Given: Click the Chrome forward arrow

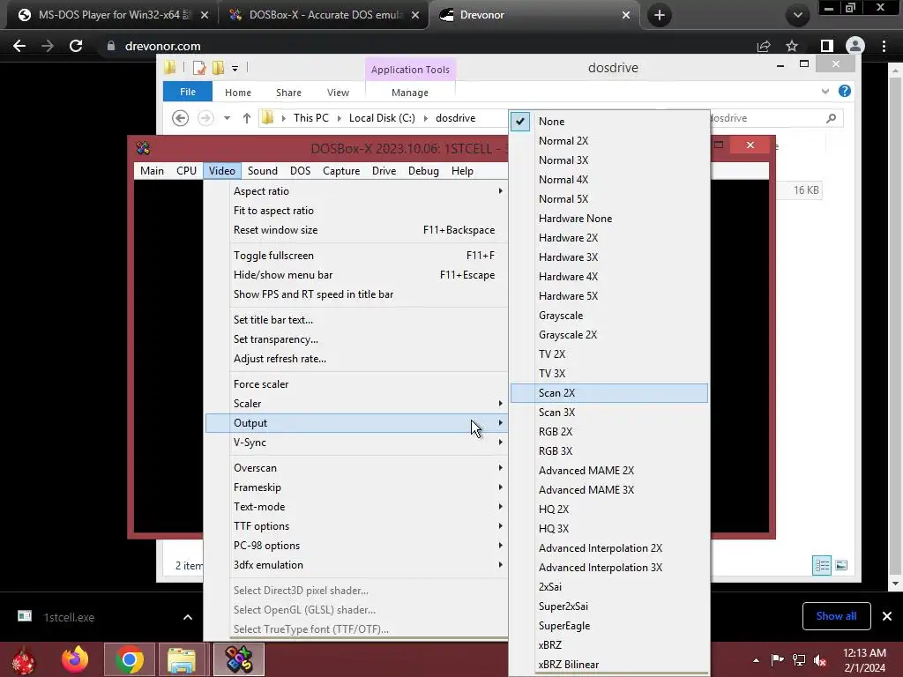Looking at the screenshot, I should pyautogui.click(x=48, y=46).
